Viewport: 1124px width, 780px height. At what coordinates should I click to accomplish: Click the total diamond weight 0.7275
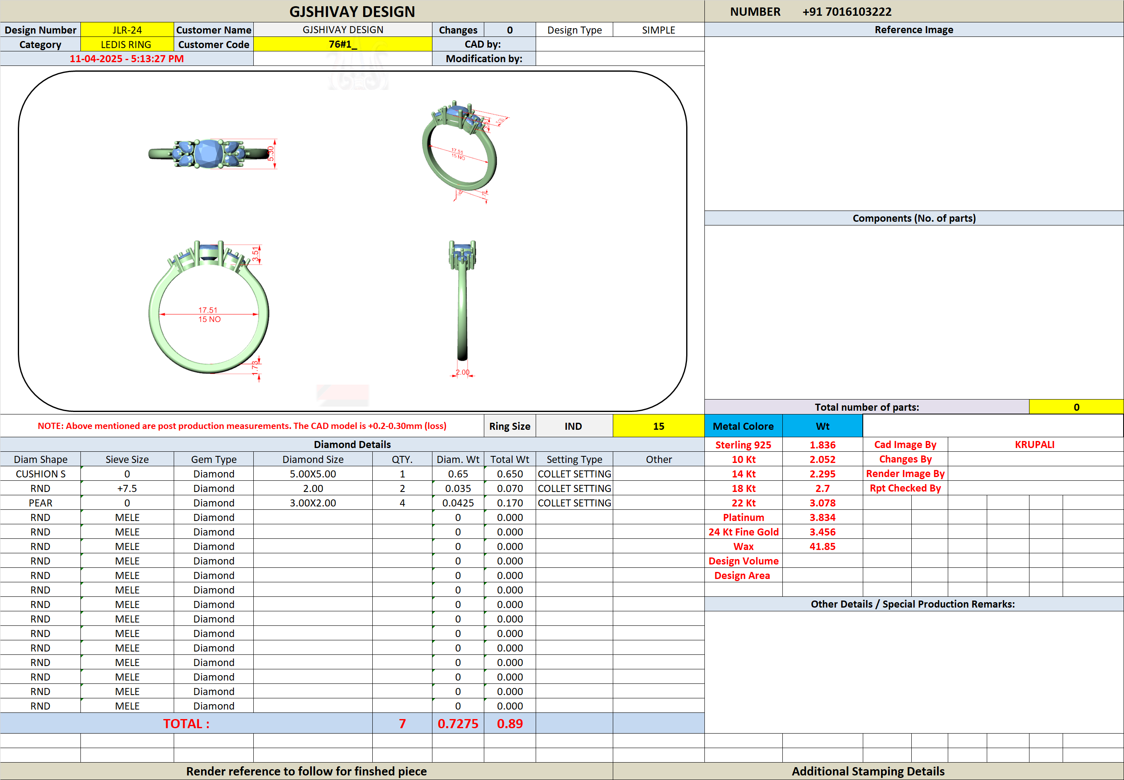(458, 724)
